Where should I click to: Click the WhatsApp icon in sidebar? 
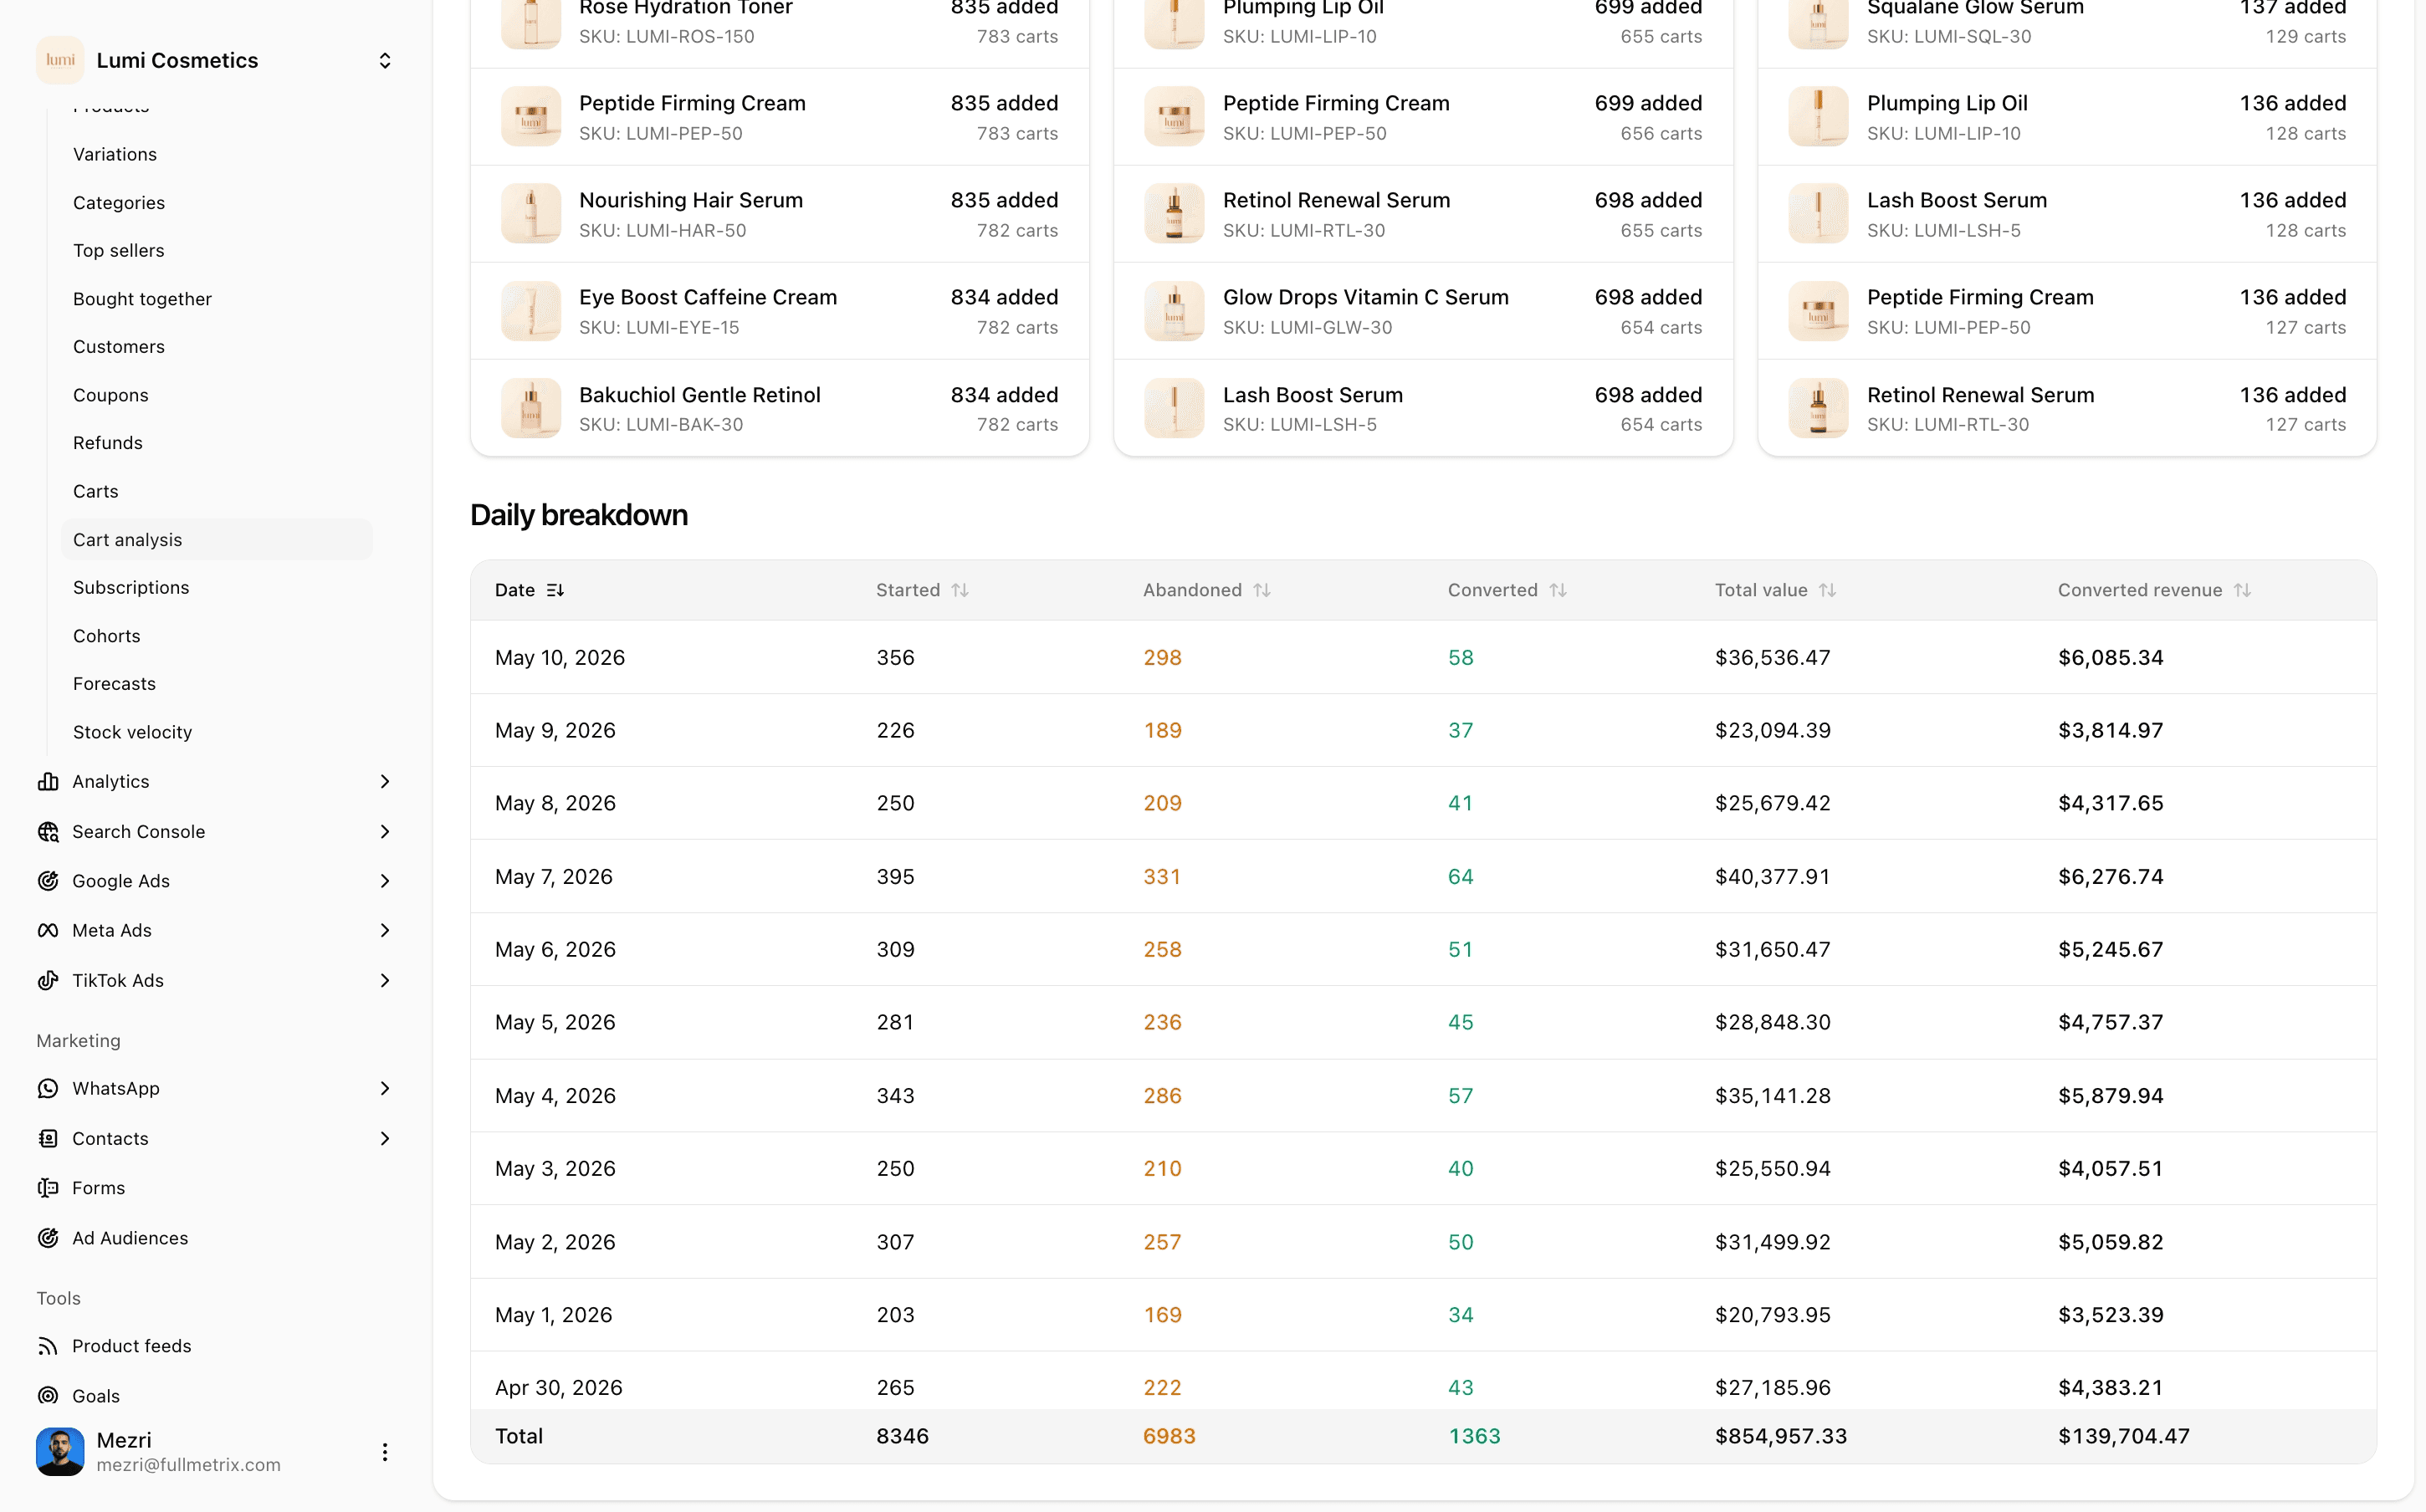(x=48, y=1088)
